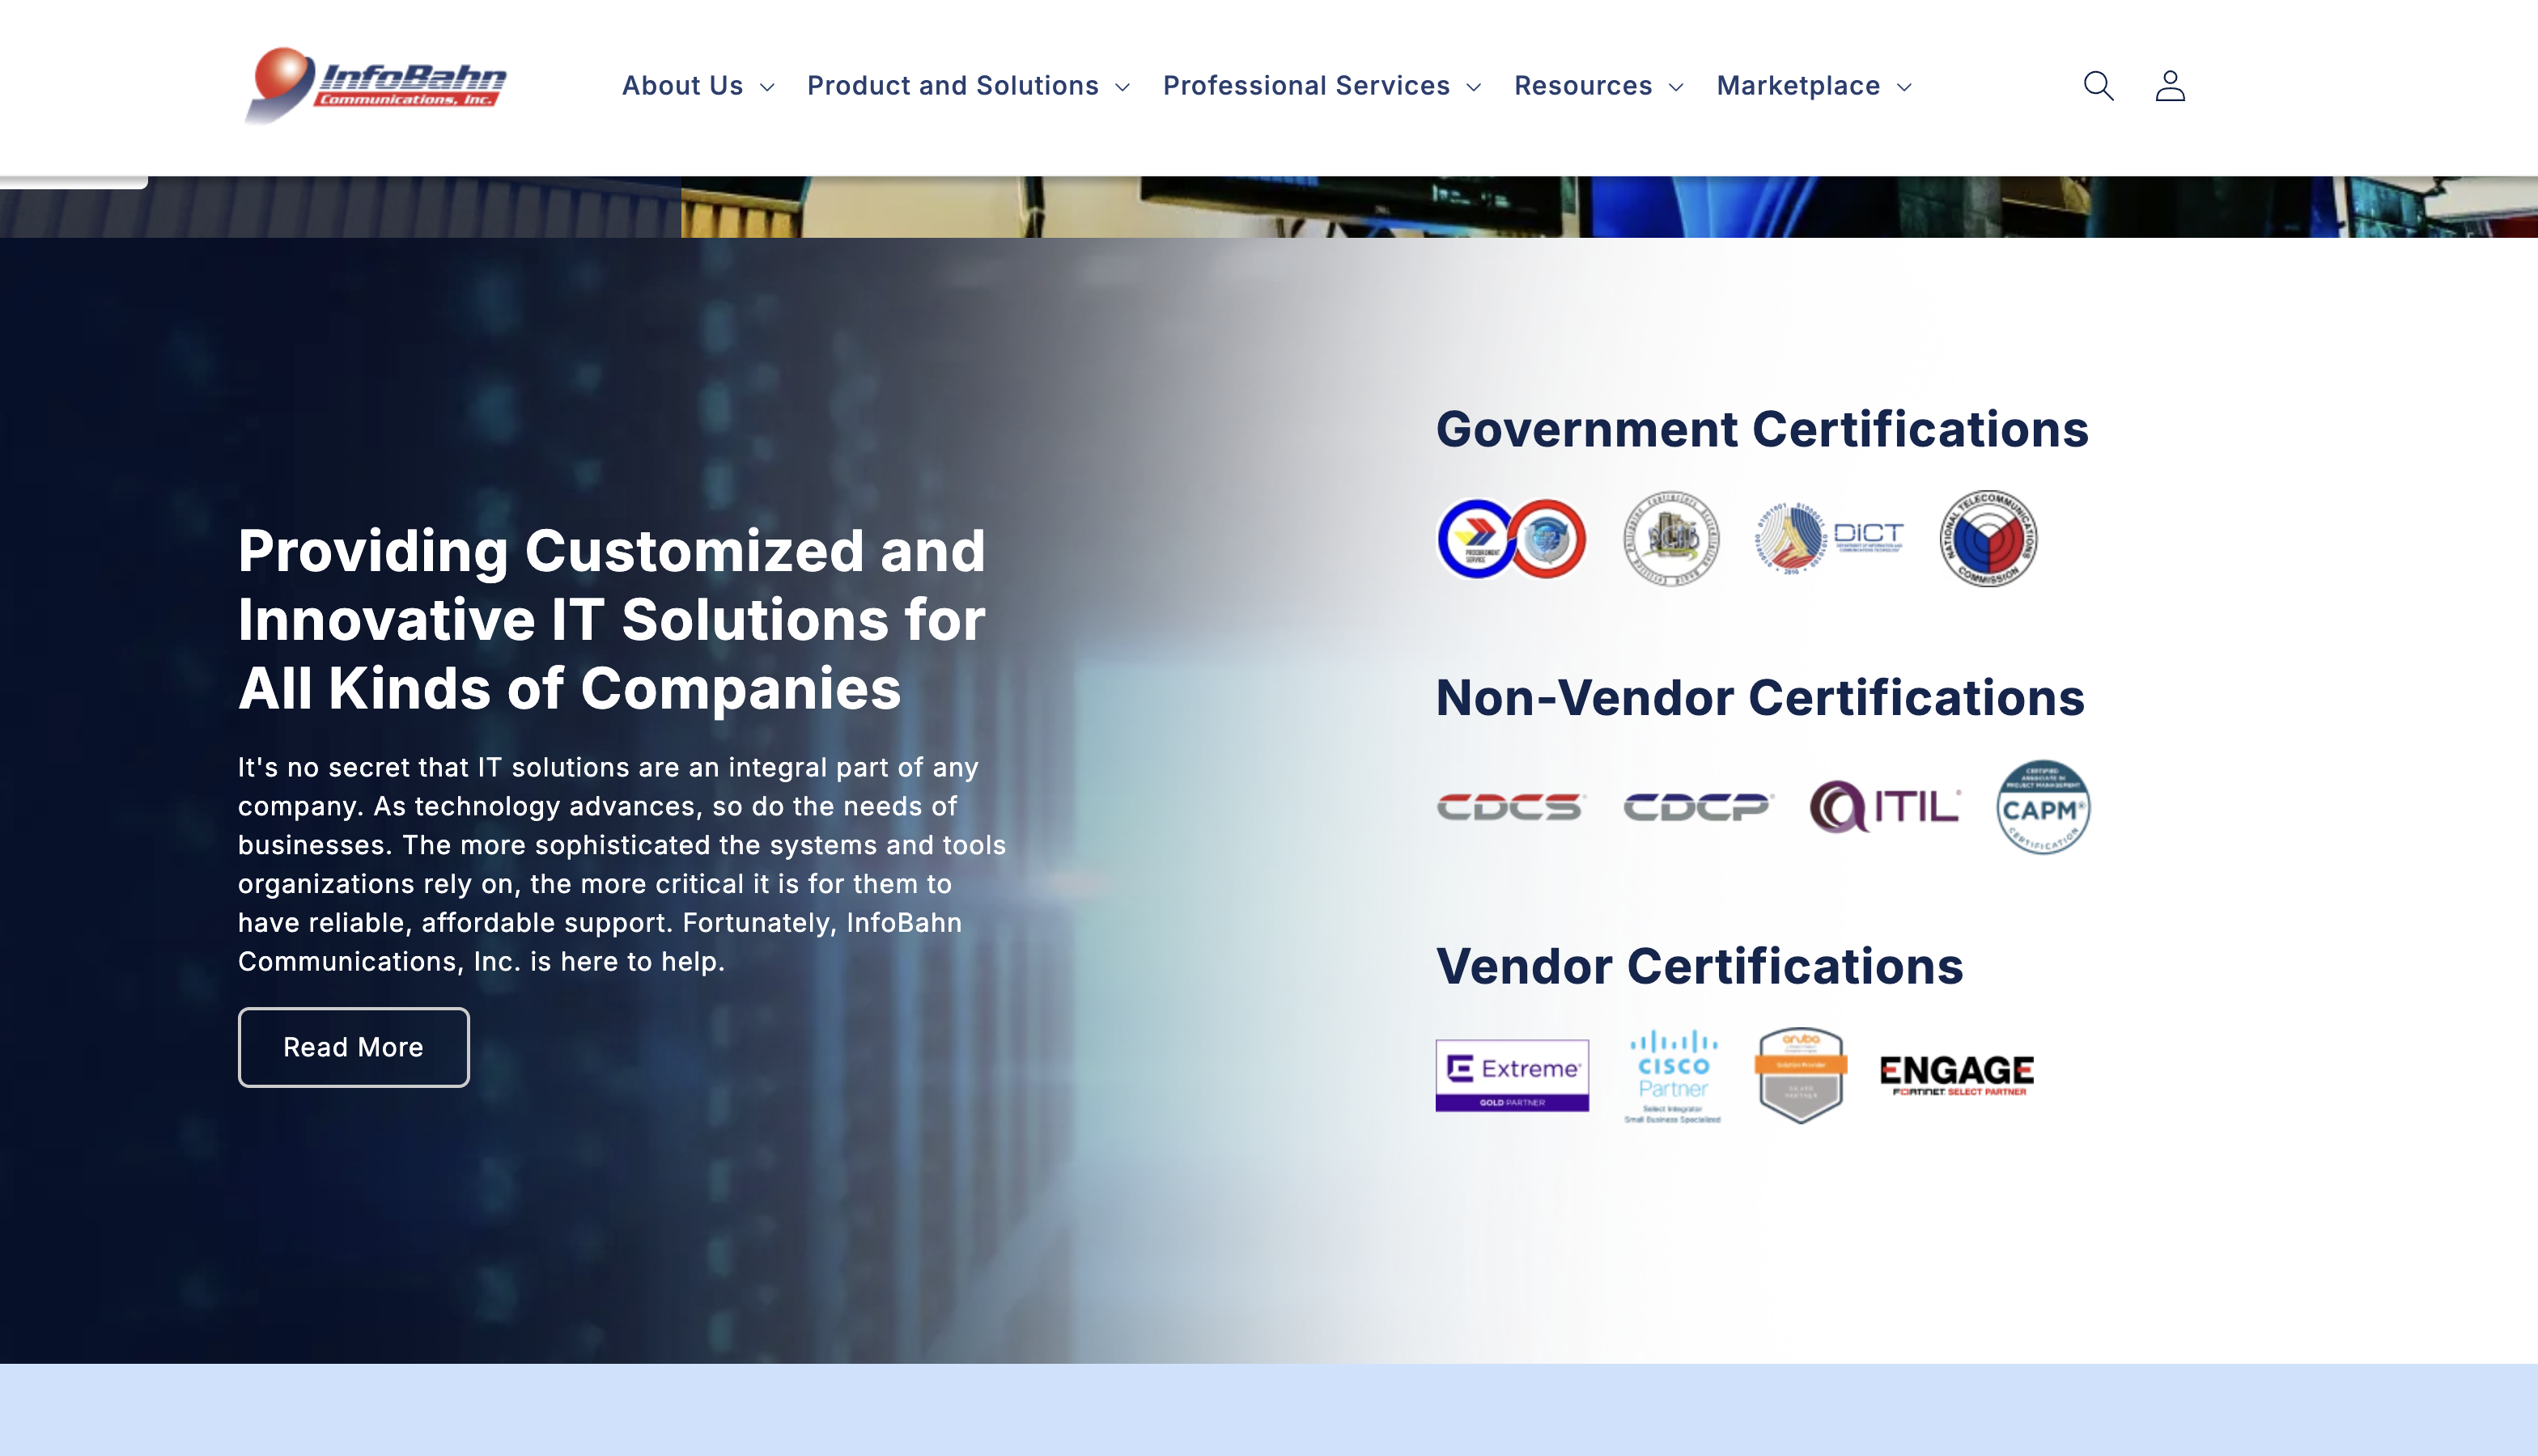Image resolution: width=2538 pixels, height=1456 pixels.
Task: Open the Extreme Gold Partner badge
Action: [1512, 1075]
